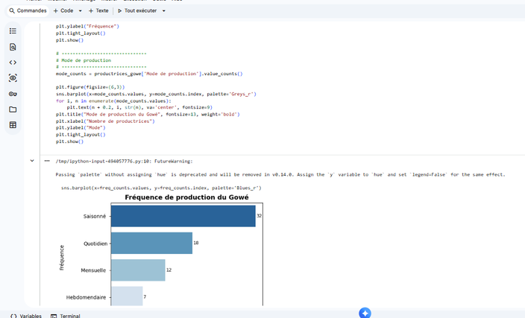
Task: Open the variable inspector eye icon
Action: [13, 78]
